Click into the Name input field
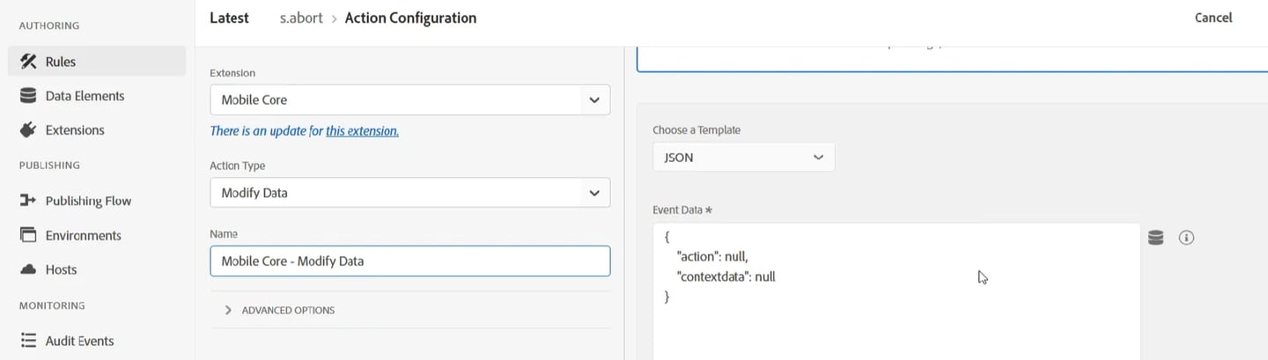Screen dimensions: 1268x360 [x=409, y=261]
